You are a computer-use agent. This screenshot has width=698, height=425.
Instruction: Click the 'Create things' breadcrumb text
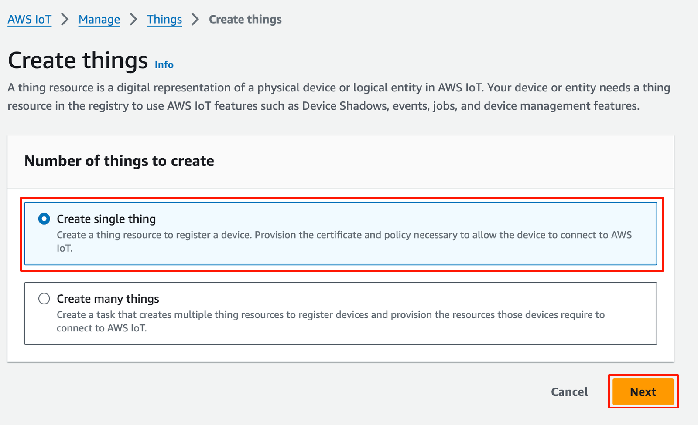pyautogui.click(x=245, y=20)
